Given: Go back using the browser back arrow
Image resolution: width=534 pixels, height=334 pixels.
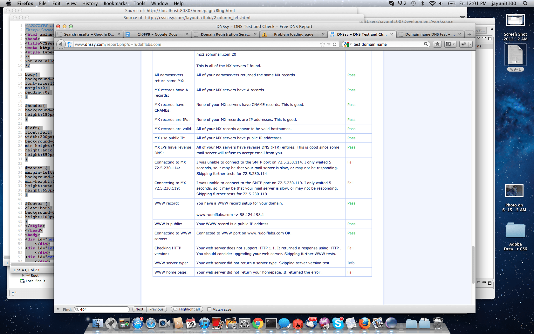Looking at the screenshot, I should (61, 44).
